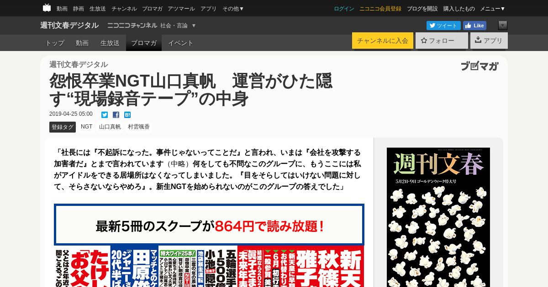Image resolution: width=548 pixels, height=287 pixels.
Task: Open the その他▼ menu
Action: (233, 9)
